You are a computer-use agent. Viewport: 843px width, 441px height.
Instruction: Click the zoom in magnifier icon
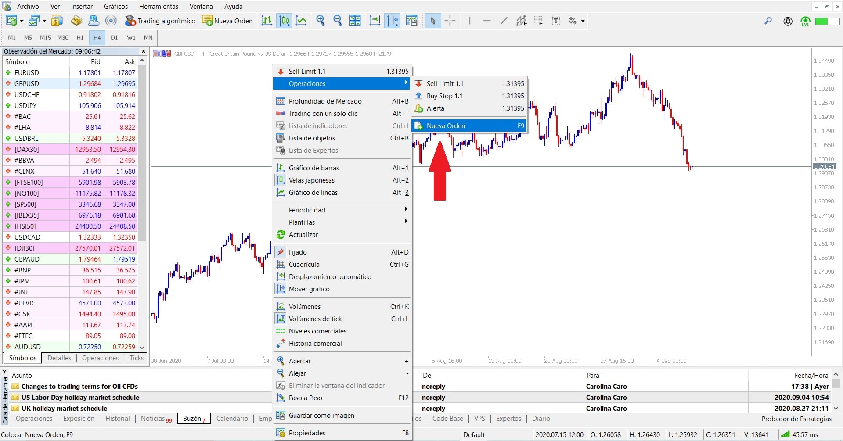321,21
